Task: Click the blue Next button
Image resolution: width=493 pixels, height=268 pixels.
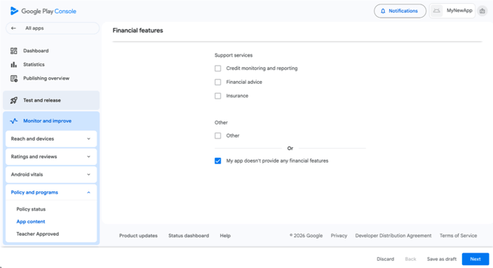Action: (475, 259)
